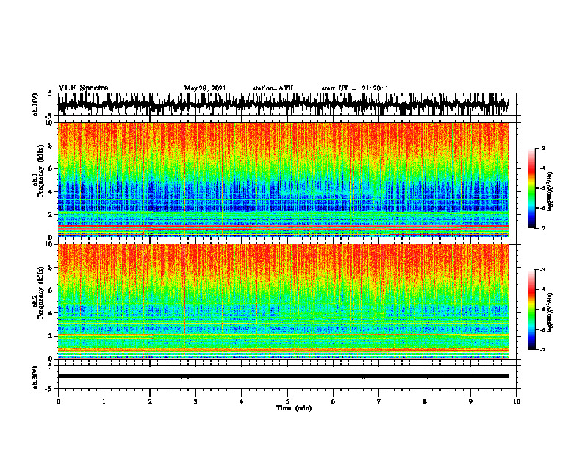Click the time axis tick label "3"

pos(195,401)
